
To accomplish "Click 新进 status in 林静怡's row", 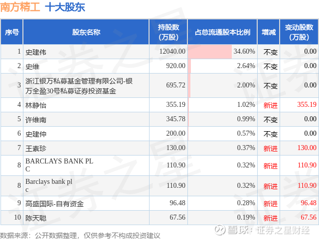I will pyautogui.click(x=270, y=105).
